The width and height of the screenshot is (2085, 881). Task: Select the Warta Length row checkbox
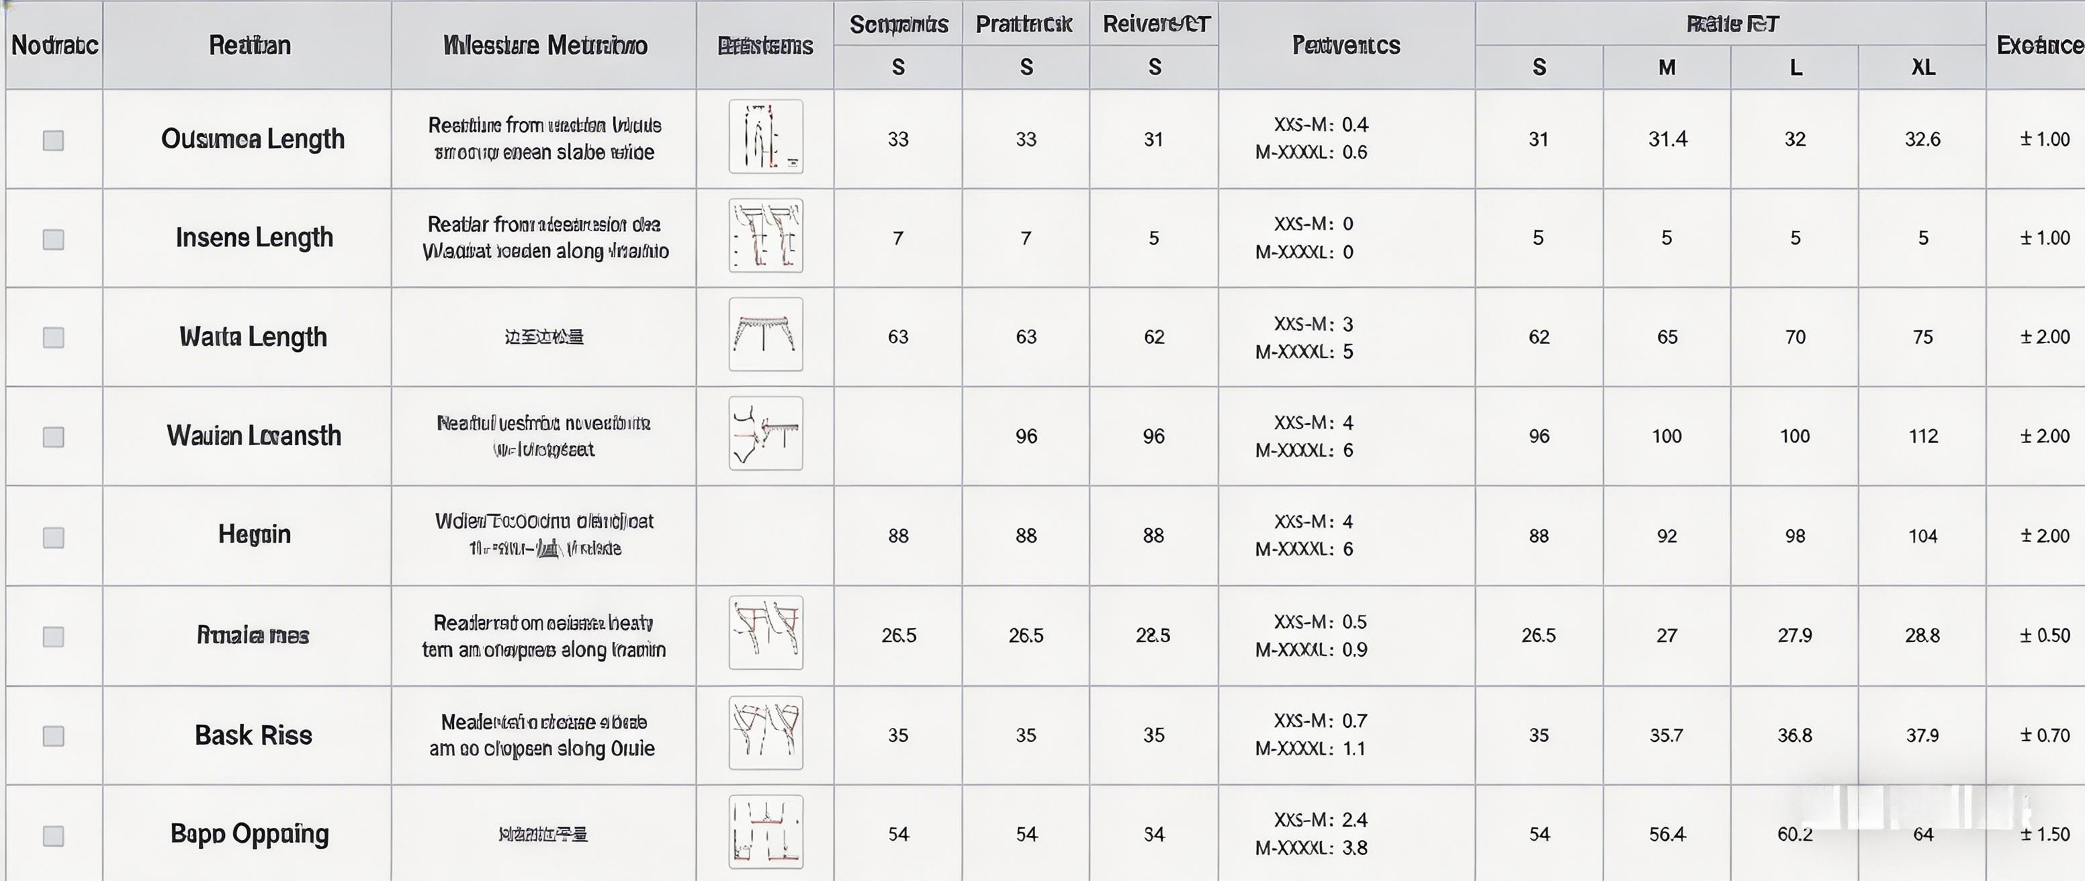[x=54, y=337]
